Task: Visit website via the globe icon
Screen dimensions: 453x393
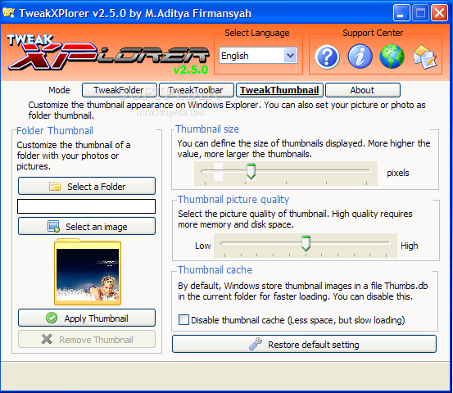Action: (x=392, y=56)
